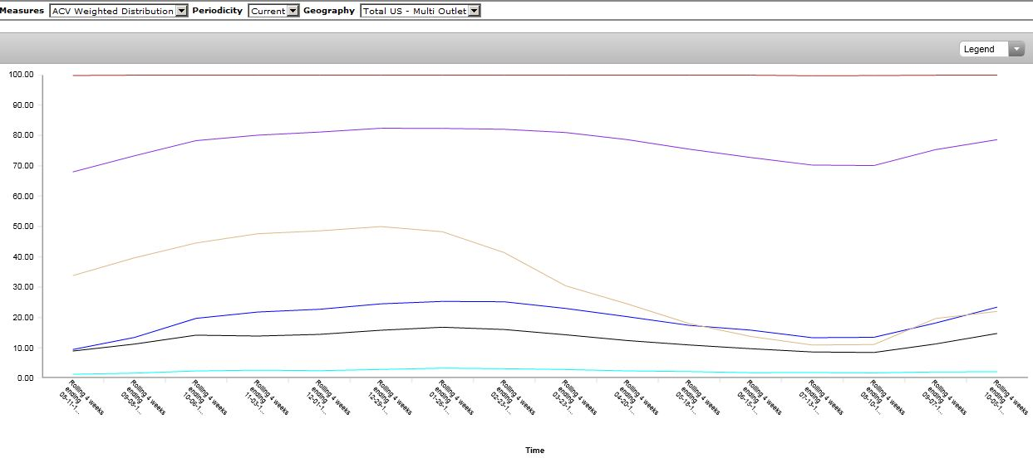Open the Measures dropdown
Screen dimensions: 1033x463
click(x=118, y=11)
